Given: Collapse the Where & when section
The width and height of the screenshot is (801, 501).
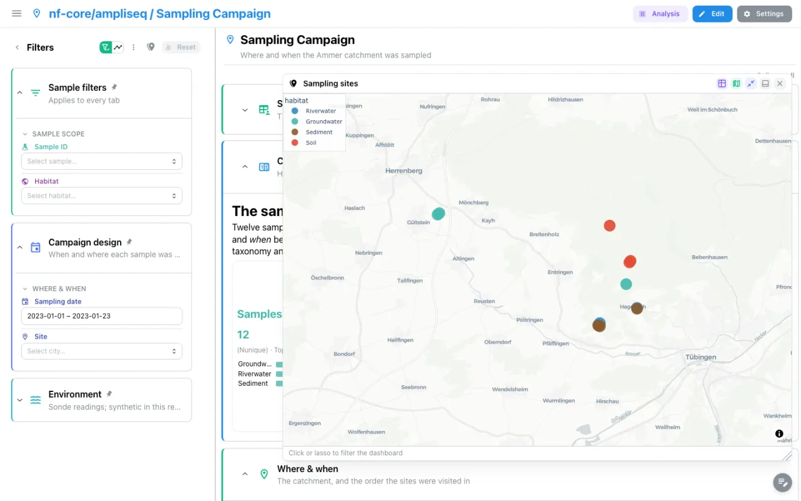Looking at the screenshot, I should [x=245, y=474].
